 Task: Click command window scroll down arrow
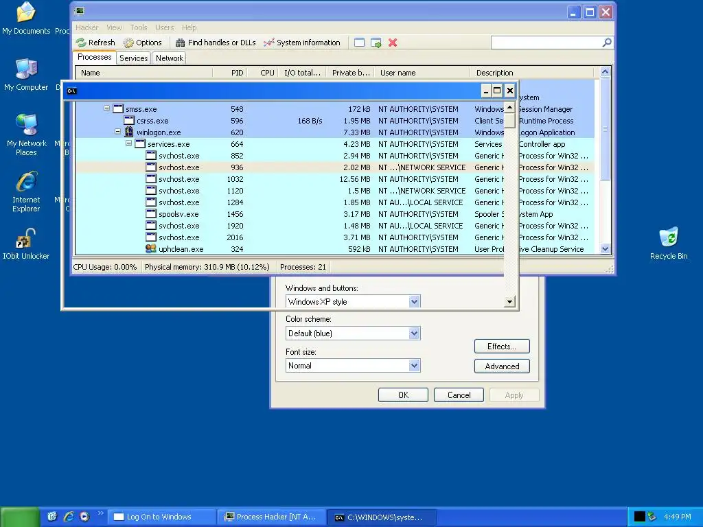point(509,302)
